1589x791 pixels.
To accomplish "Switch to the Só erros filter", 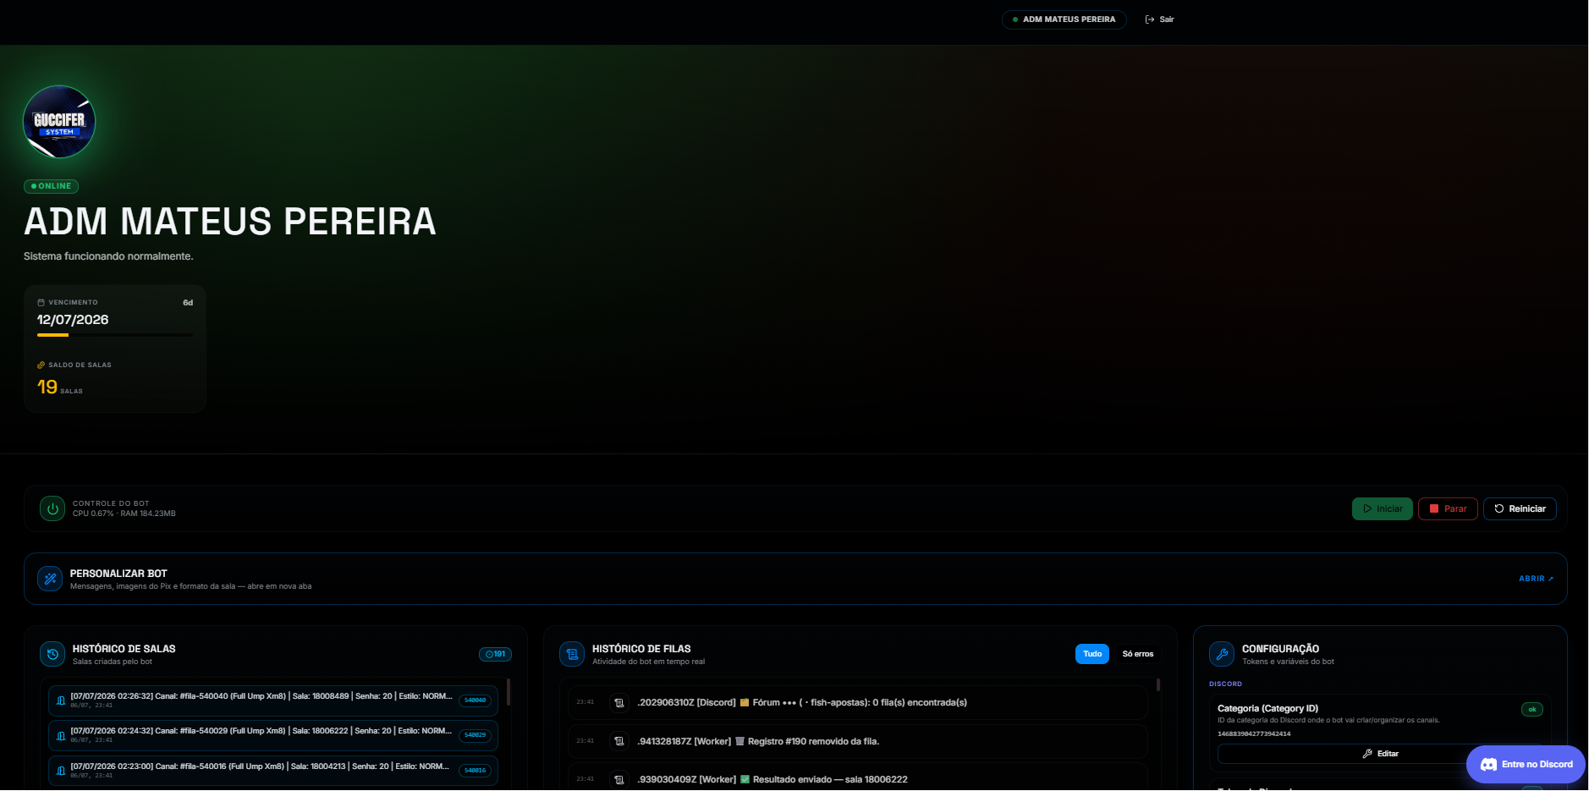I will (1137, 654).
